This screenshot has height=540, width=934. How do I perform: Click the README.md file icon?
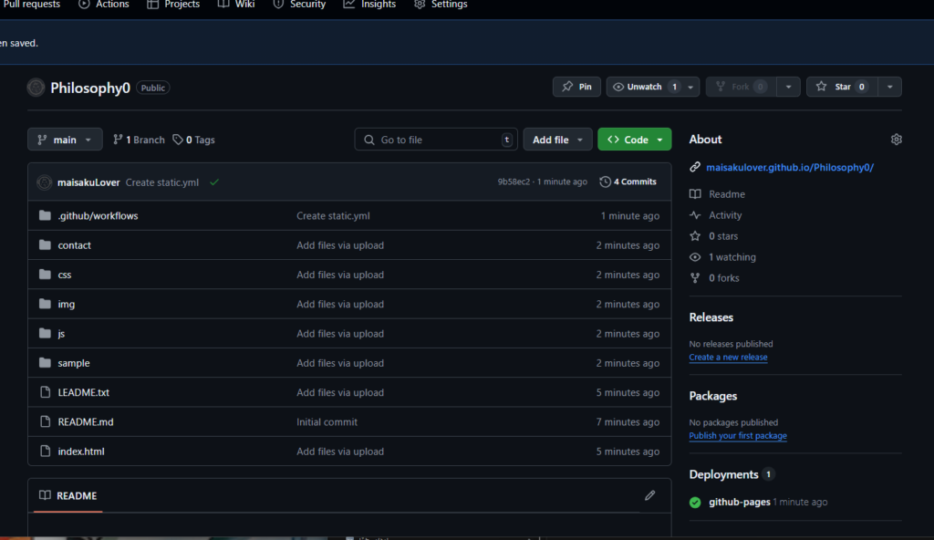pyautogui.click(x=45, y=421)
